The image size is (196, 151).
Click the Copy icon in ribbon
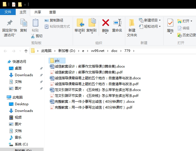[x=23, y=25]
